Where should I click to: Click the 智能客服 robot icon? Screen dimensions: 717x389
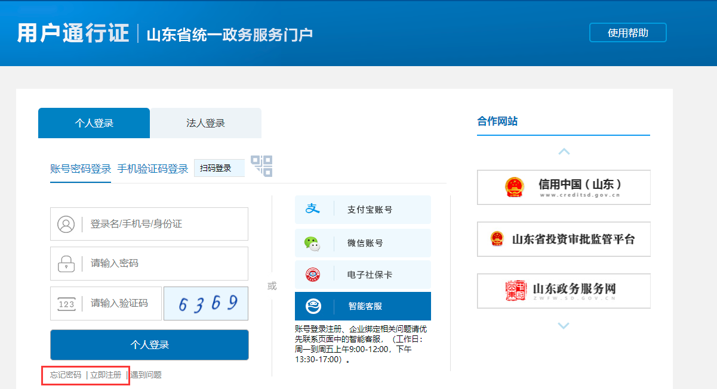pos(313,306)
